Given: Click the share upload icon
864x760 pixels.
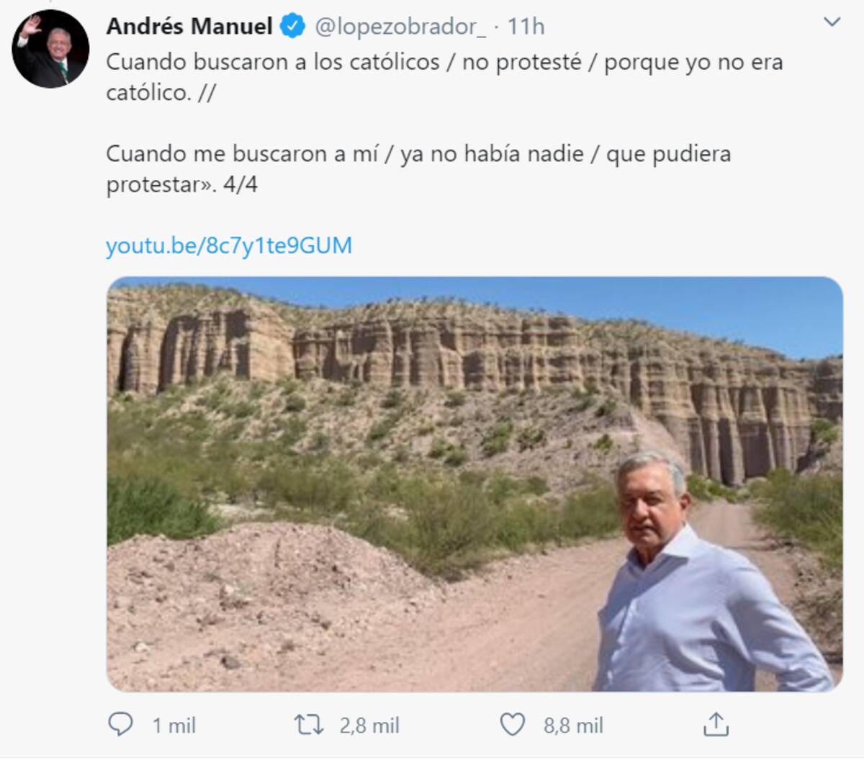Looking at the screenshot, I should coord(716,724).
